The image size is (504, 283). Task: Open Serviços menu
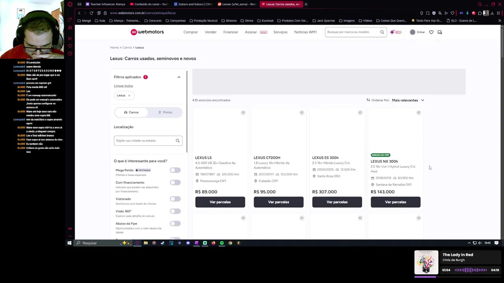280,32
